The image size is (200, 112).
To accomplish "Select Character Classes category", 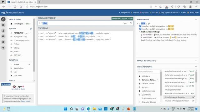I will [x=149, y=102].
